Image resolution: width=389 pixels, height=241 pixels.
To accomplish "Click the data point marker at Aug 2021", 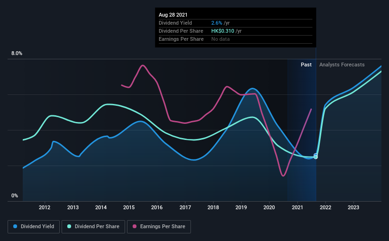I will (x=316, y=156).
